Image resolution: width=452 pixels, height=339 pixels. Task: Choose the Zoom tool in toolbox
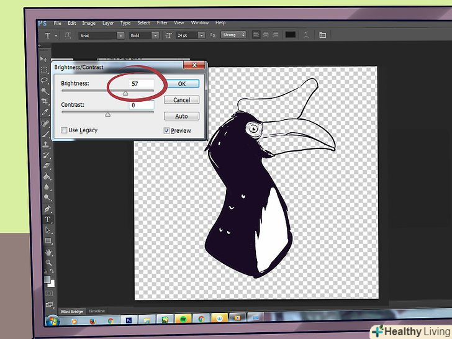[x=47, y=263]
